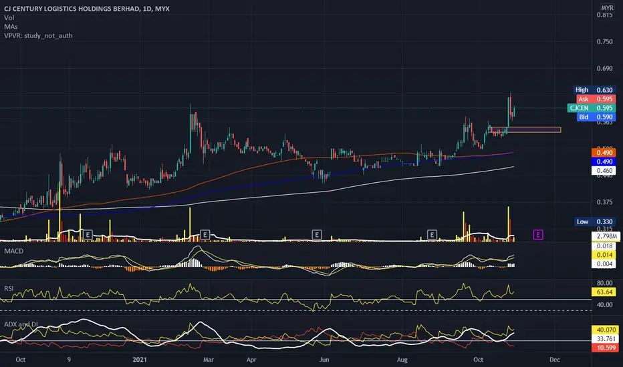The image size is (623, 367).
Task: Click the grey E earnings marker nearest Jun
Action: (317, 235)
